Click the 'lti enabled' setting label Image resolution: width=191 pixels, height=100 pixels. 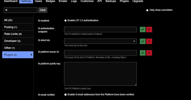[x=43, y=21]
